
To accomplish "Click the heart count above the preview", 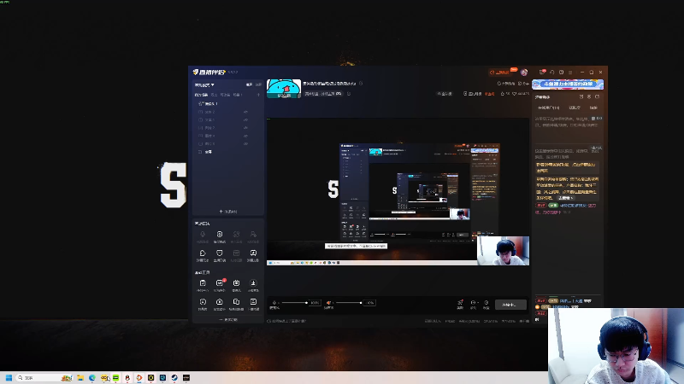I will tap(521, 94).
